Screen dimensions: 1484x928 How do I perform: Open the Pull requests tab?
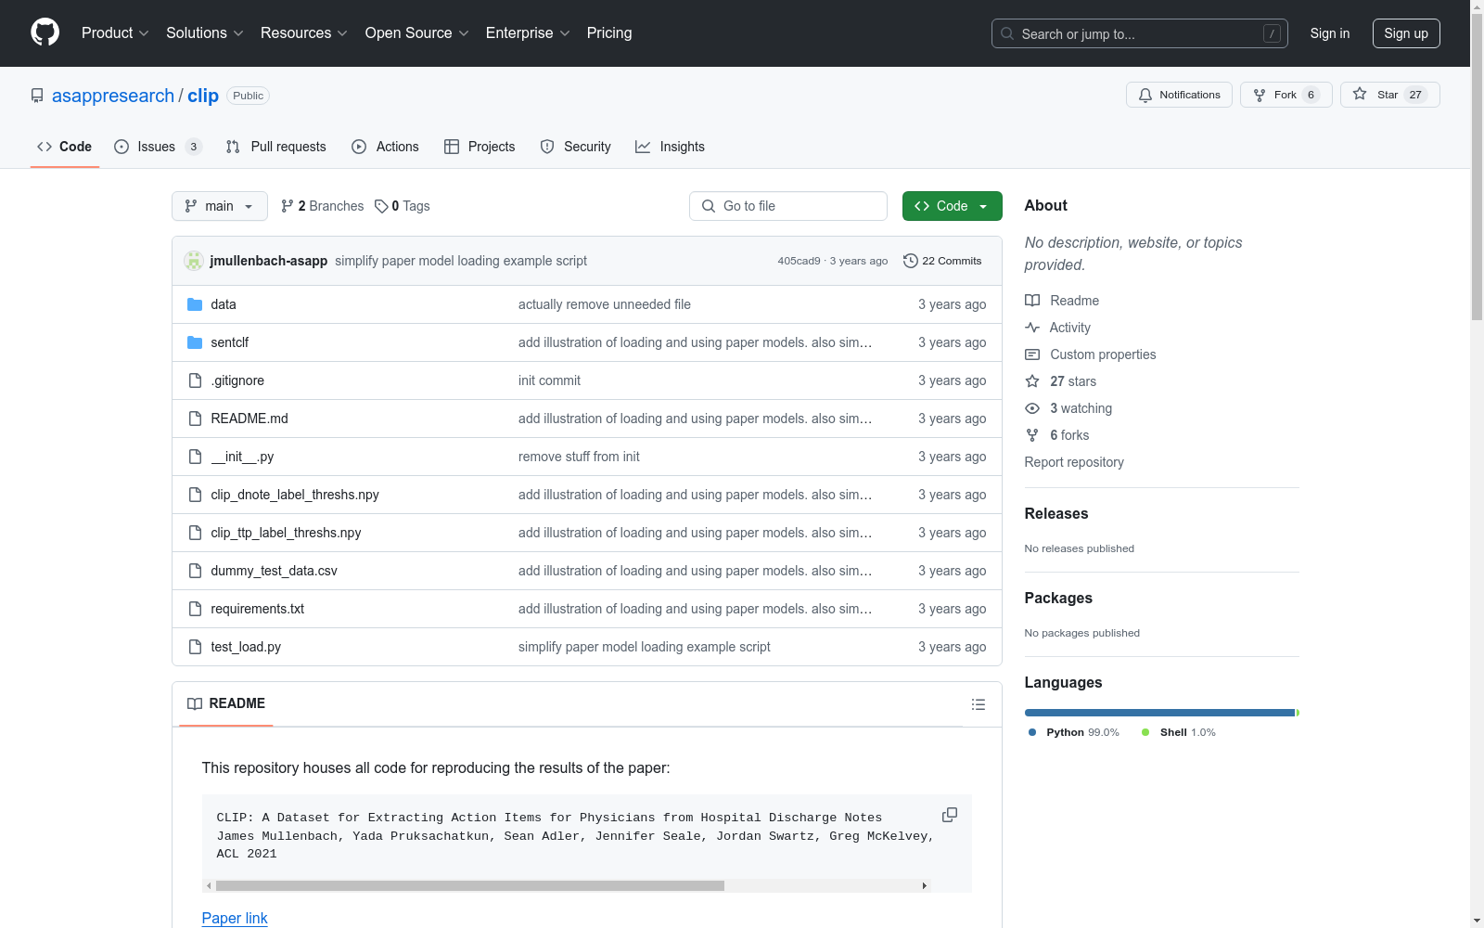click(x=276, y=147)
